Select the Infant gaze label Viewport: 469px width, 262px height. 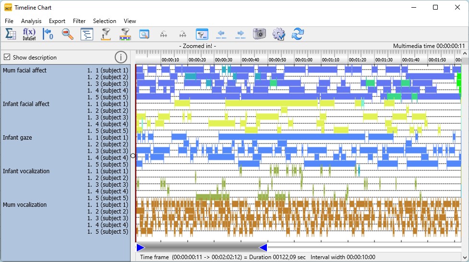[17, 138]
